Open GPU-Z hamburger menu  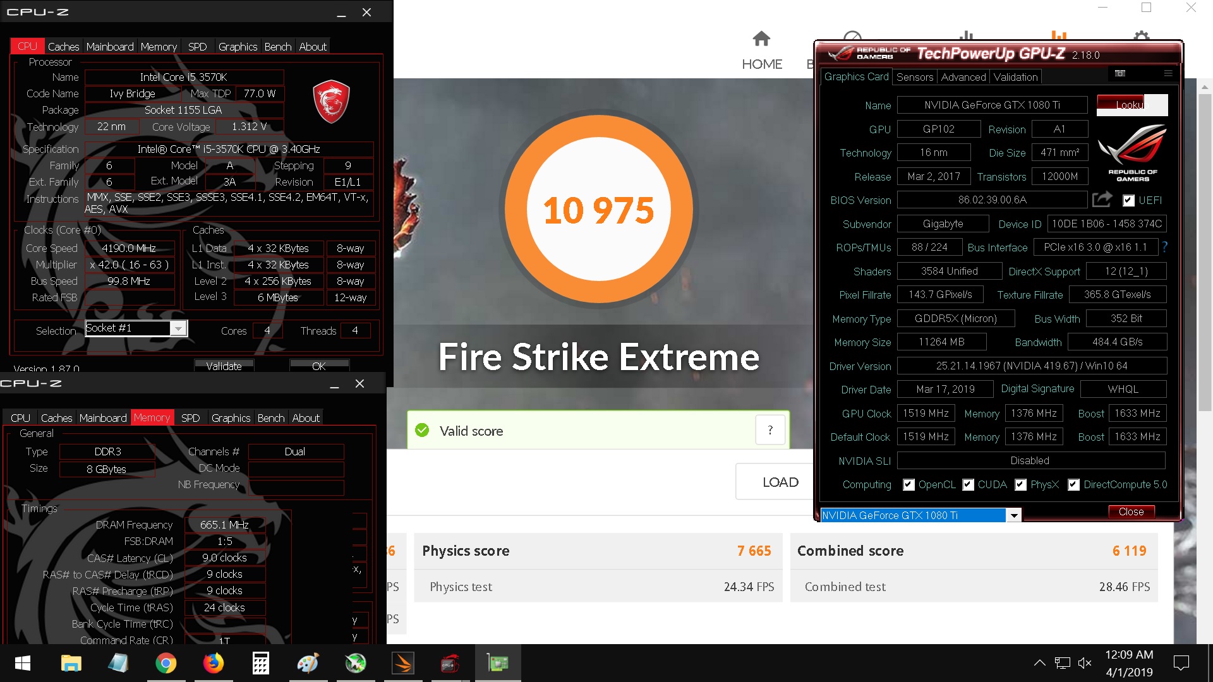[x=1168, y=74]
